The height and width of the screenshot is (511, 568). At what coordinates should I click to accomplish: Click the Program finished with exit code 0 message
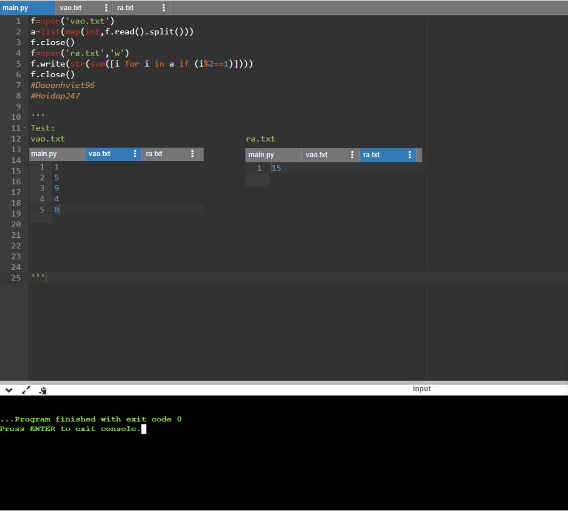pyautogui.click(x=91, y=419)
